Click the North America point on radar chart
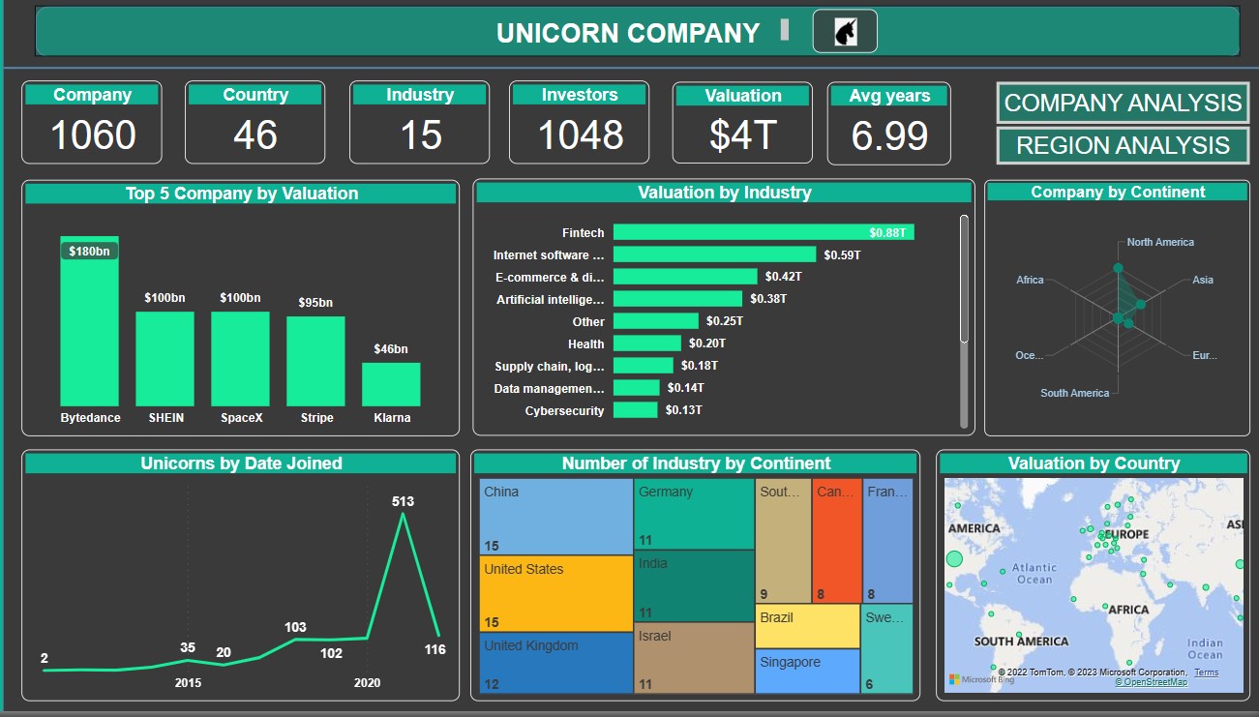 (1119, 268)
